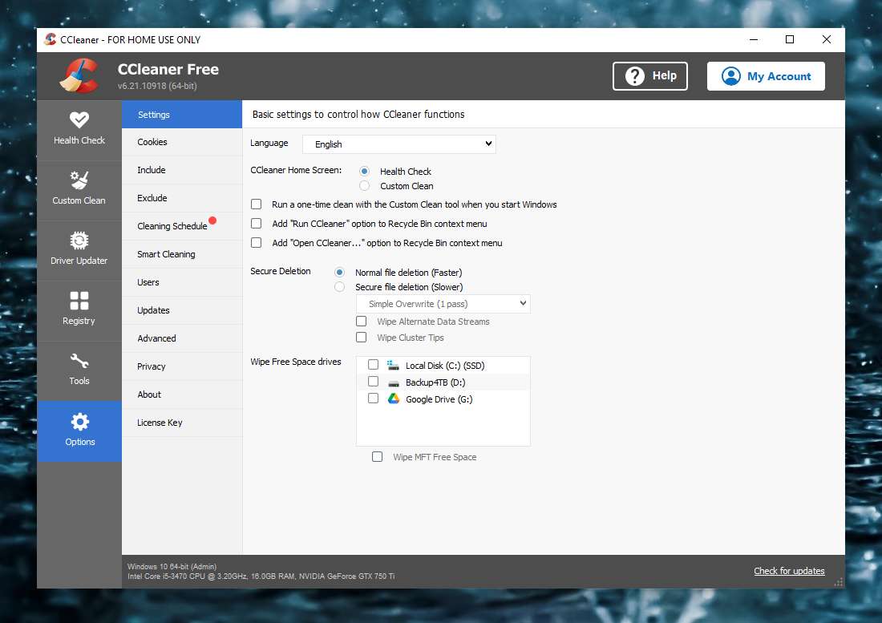Image resolution: width=882 pixels, height=623 pixels.
Task: Check the Backup4TB (D:) wipe checkbox
Action: (373, 381)
